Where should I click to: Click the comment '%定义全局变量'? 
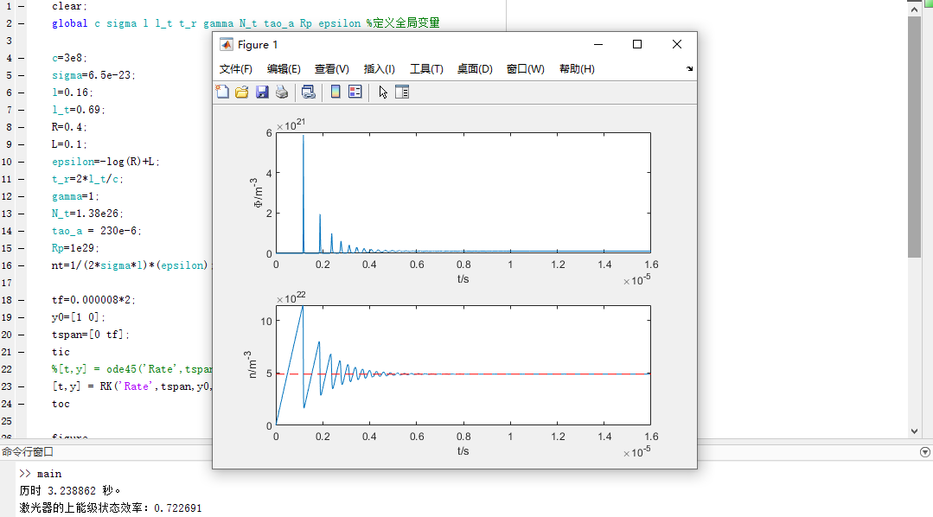click(403, 23)
